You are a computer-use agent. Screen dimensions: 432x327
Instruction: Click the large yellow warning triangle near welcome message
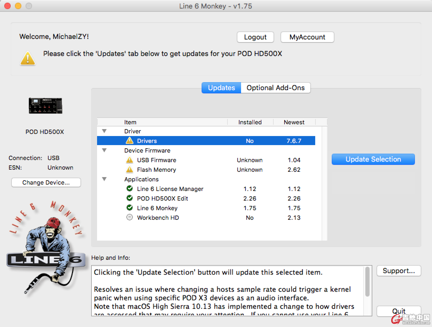(28, 58)
